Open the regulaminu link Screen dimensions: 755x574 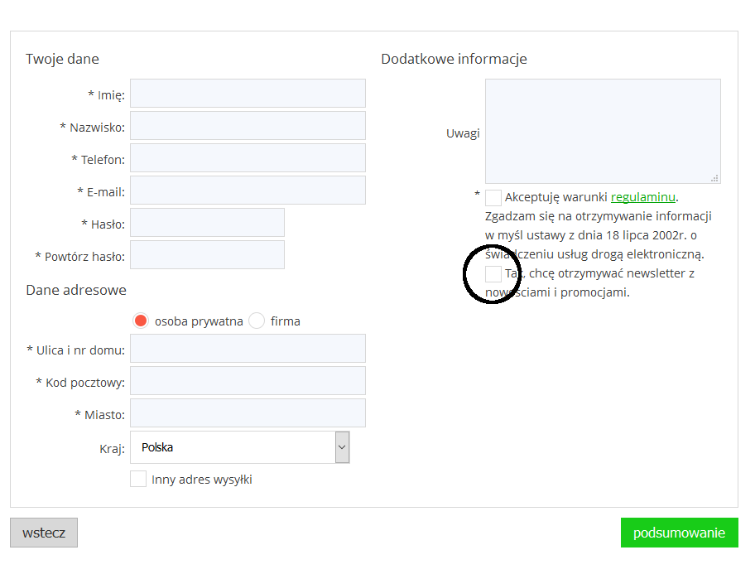click(x=642, y=197)
